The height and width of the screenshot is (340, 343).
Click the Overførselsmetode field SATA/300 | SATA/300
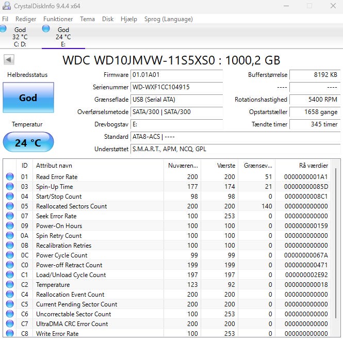[177, 112]
